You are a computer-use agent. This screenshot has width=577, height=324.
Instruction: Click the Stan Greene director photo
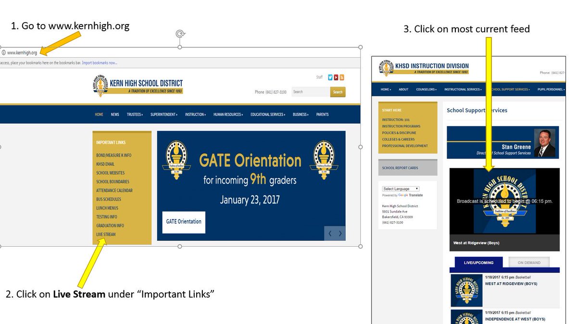tap(545, 143)
